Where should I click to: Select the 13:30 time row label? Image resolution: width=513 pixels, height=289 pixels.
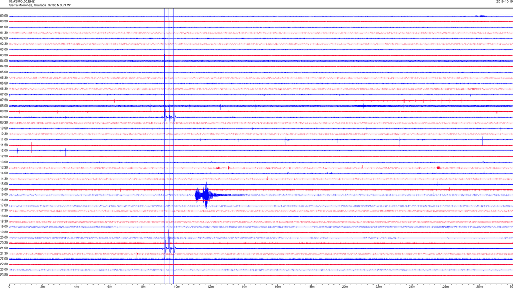(4, 168)
